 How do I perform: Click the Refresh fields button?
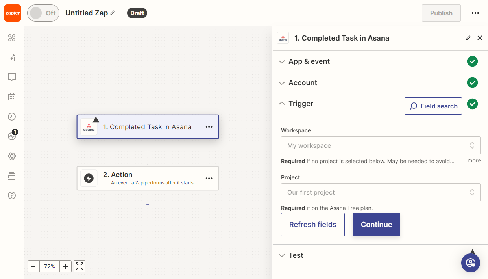312,225
